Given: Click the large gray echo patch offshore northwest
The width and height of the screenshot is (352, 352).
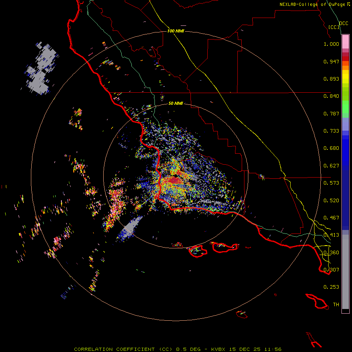Looking at the screenshot, I should (x=41, y=69).
